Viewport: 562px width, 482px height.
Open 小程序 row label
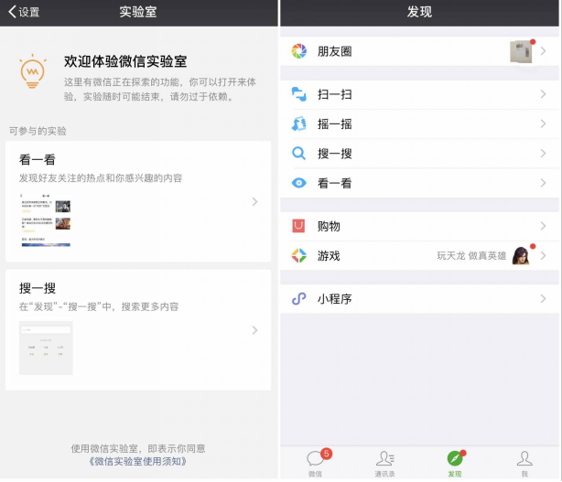pyautogui.click(x=334, y=299)
